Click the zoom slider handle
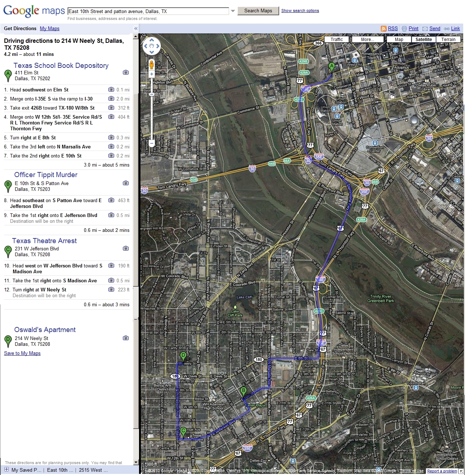Image resolution: width=465 pixels, height=475 pixels. point(152,94)
